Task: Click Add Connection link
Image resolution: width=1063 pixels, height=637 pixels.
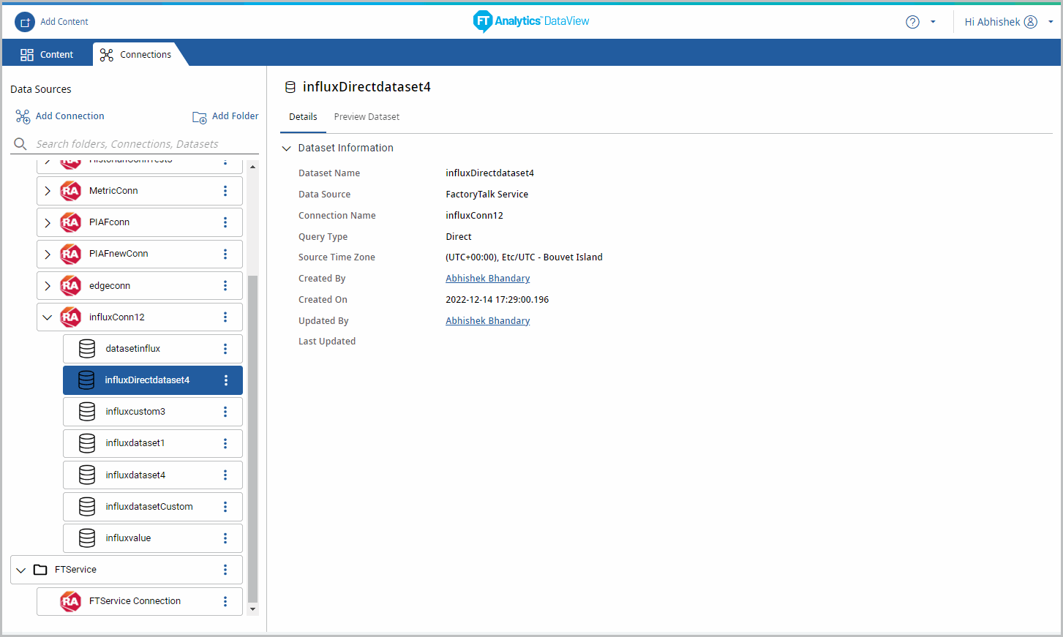Action: [x=70, y=116]
